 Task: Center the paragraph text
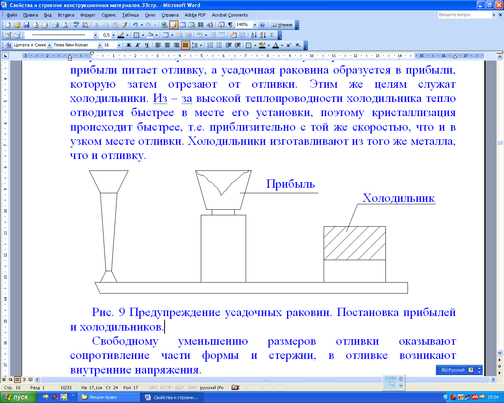click(167, 45)
